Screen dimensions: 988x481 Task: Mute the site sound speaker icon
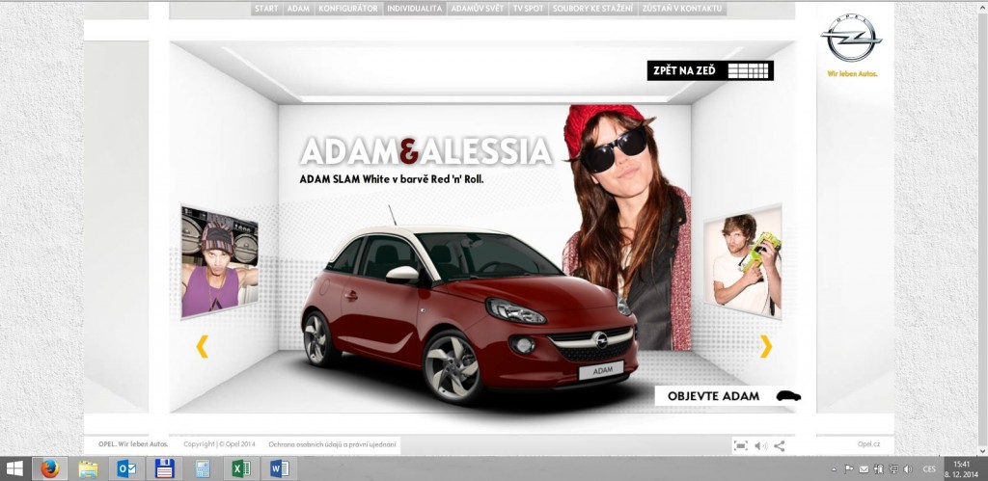point(760,445)
